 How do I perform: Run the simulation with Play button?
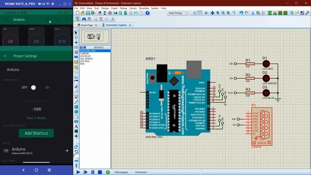[78, 172]
